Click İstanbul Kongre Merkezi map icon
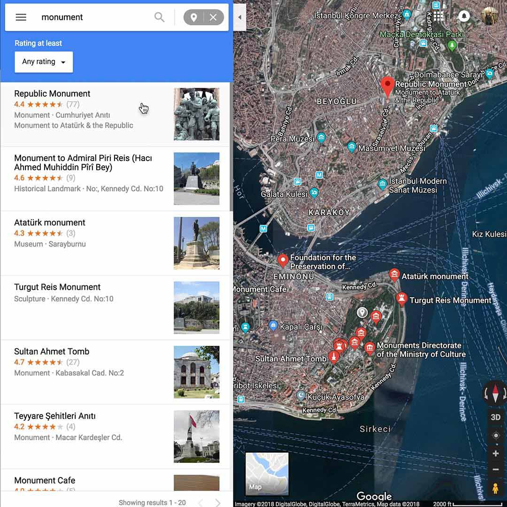The width and height of the screenshot is (507, 507). pyautogui.click(x=407, y=15)
